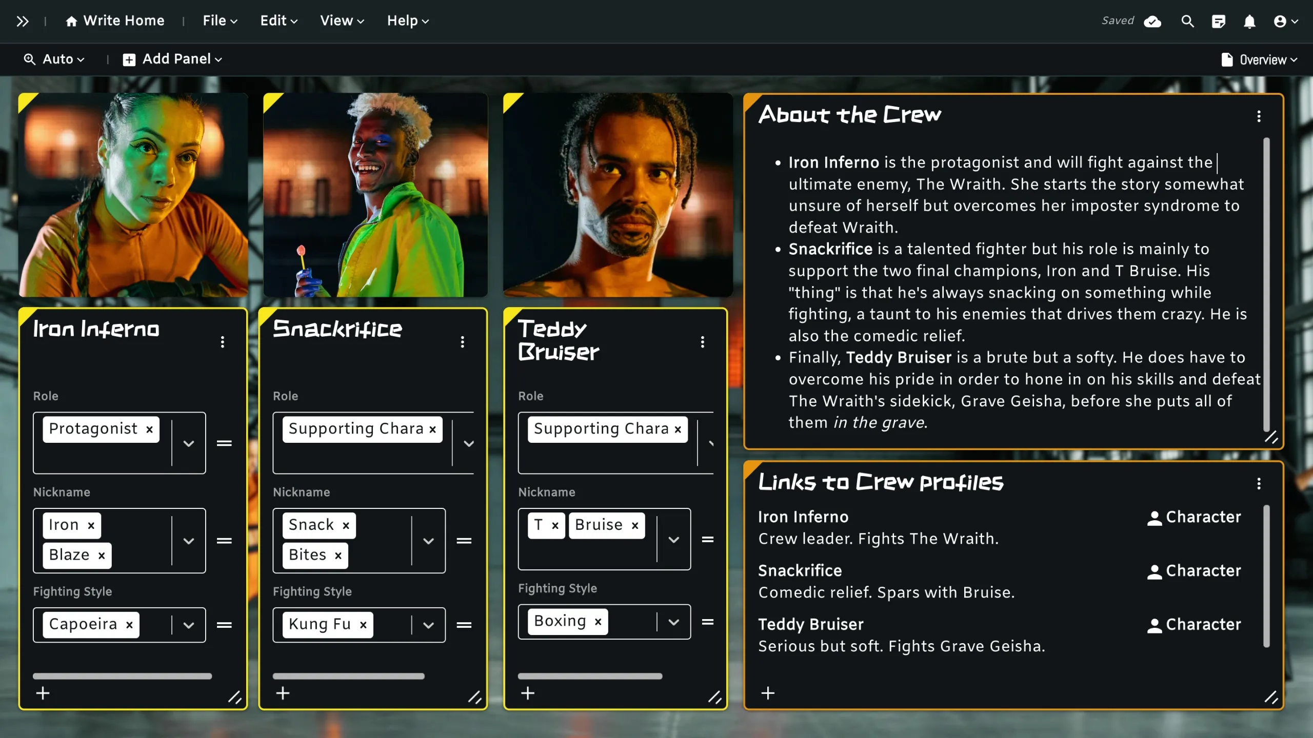Open the File menu

[x=220, y=21]
